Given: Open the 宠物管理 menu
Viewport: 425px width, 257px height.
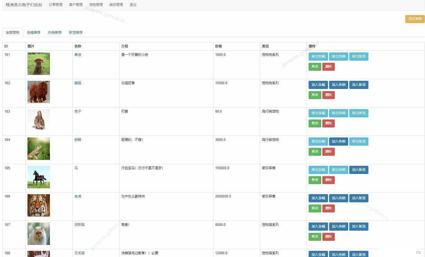Looking at the screenshot, I should coord(96,4).
